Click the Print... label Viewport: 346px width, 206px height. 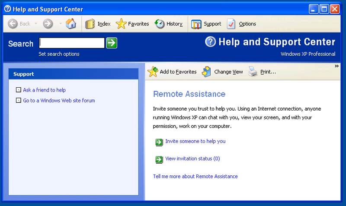[x=268, y=72]
